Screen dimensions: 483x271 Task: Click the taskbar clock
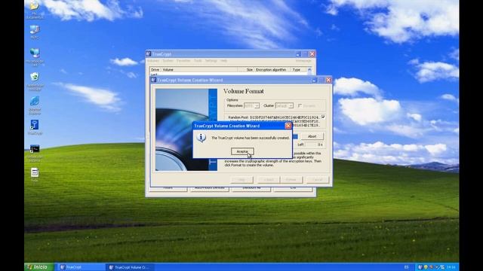[x=451, y=267]
